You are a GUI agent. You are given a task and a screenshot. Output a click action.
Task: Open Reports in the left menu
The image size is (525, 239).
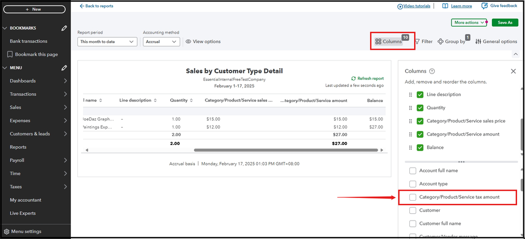click(x=18, y=147)
